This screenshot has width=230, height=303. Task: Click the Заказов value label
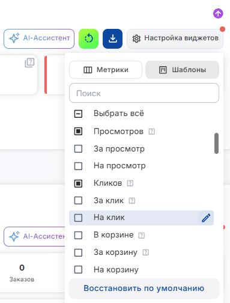(22, 279)
